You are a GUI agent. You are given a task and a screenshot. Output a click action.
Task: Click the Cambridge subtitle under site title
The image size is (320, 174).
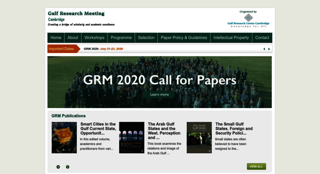click(x=56, y=20)
